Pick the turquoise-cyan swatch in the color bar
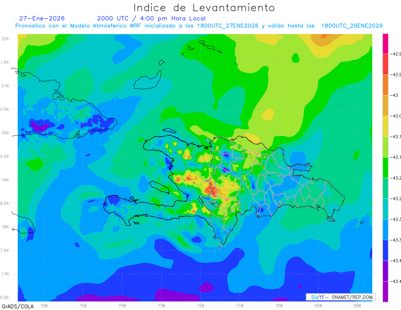The height and width of the screenshot is (310, 401). point(385,209)
